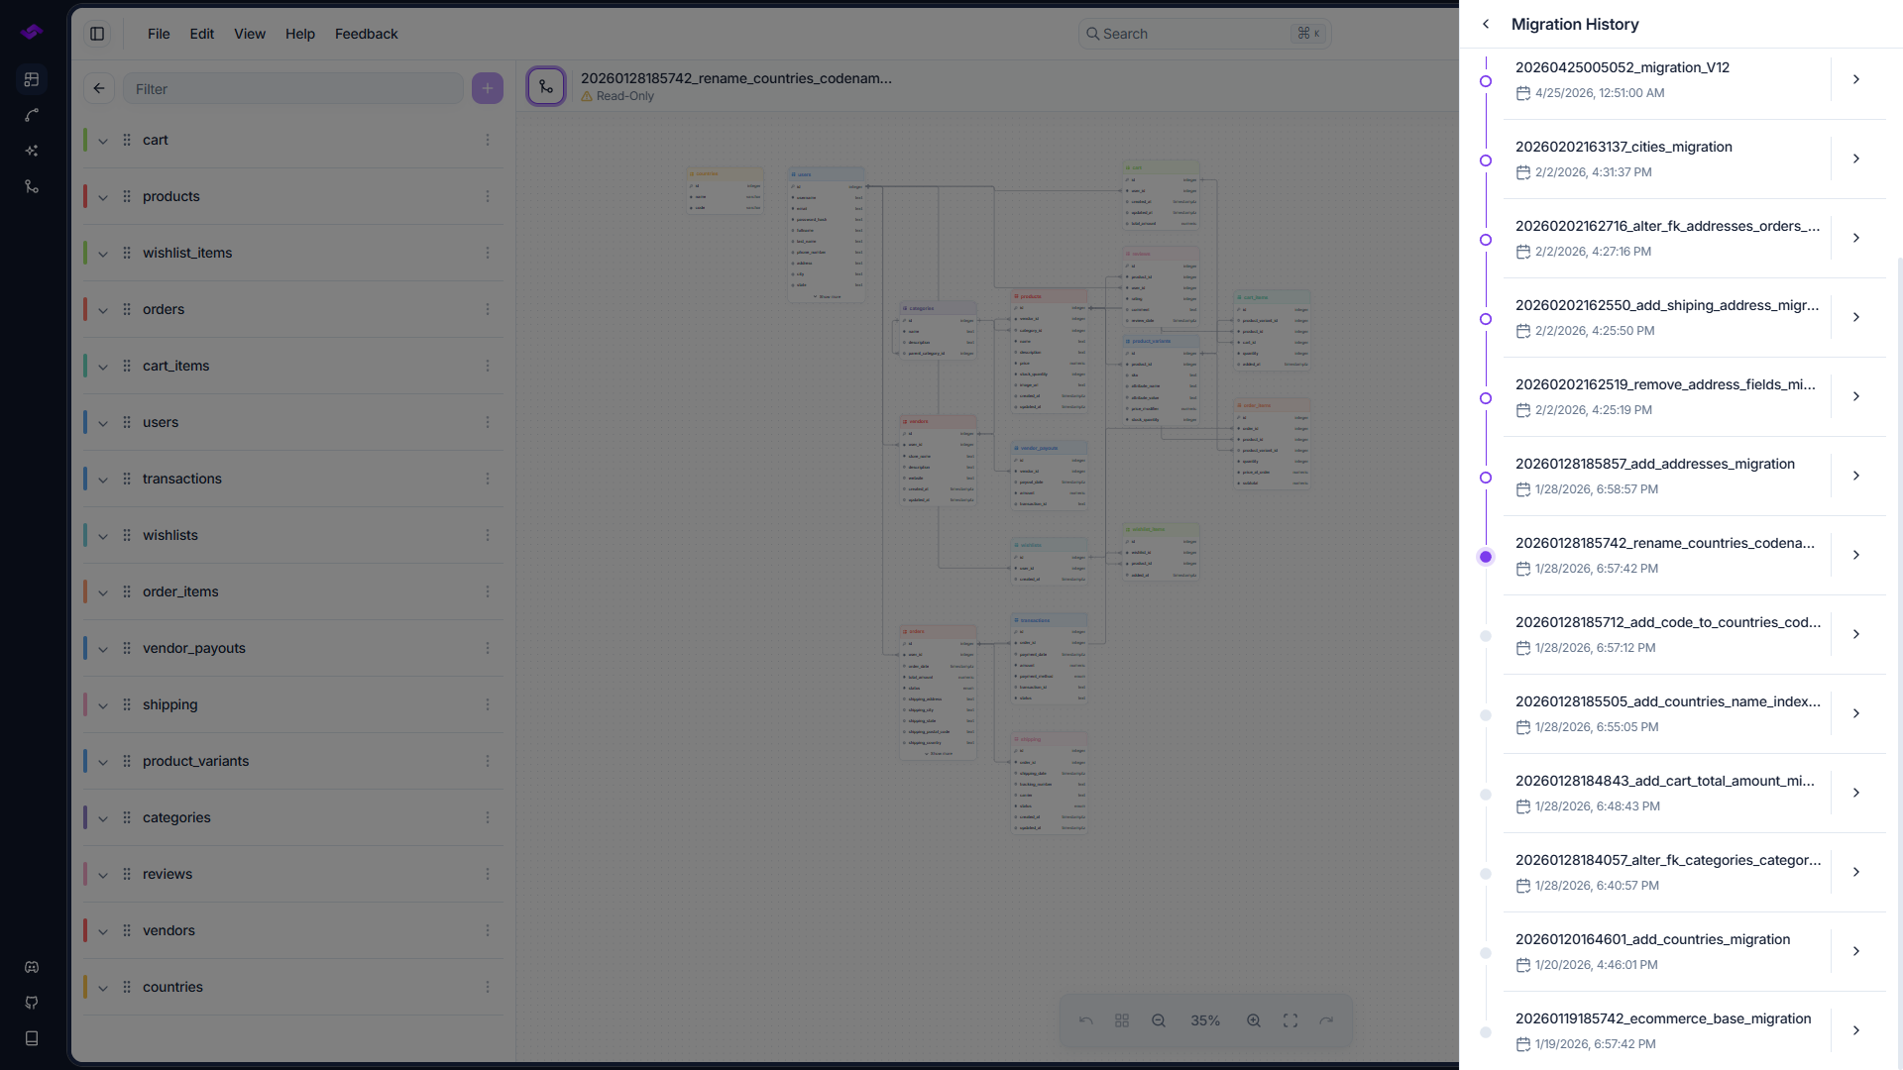The height and width of the screenshot is (1070, 1903).
Task: Select 20260128184843_add_cart_total_amount migration entry
Action: (1667, 793)
